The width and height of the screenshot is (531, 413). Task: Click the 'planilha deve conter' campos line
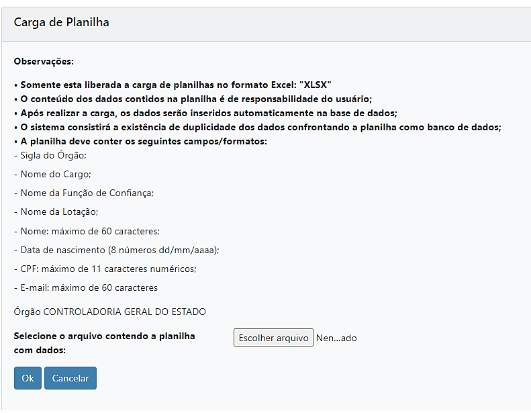(x=140, y=141)
